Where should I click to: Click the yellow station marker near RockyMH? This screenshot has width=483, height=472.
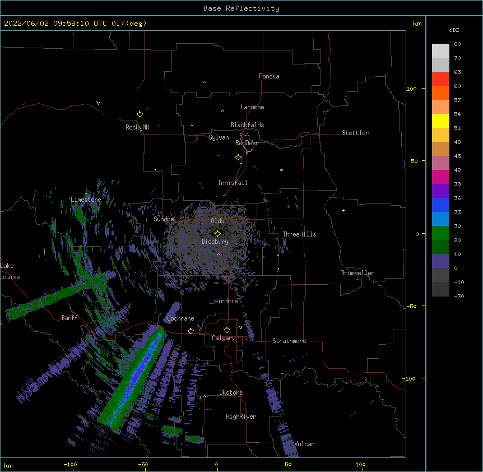point(140,114)
